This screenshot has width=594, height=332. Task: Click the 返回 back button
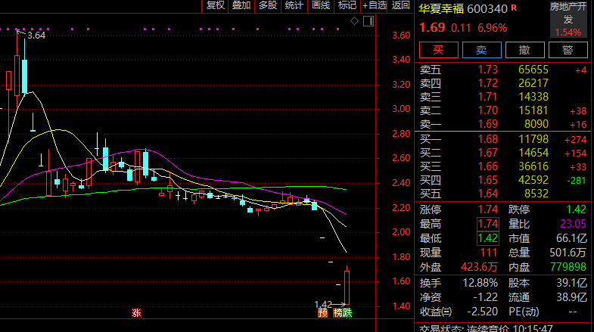click(x=401, y=6)
